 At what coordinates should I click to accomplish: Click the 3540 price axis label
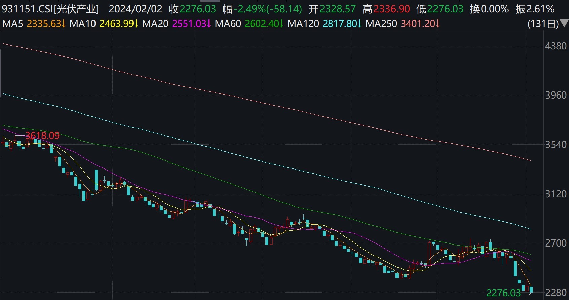point(556,145)
